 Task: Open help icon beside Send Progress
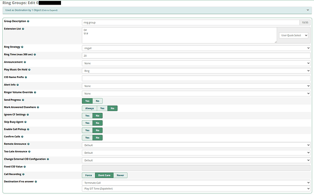pos(23,100)
